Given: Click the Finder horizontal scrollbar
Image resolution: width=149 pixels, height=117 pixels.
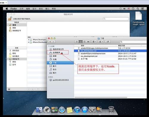Looking at the screenshot, I should click(101, 97).
